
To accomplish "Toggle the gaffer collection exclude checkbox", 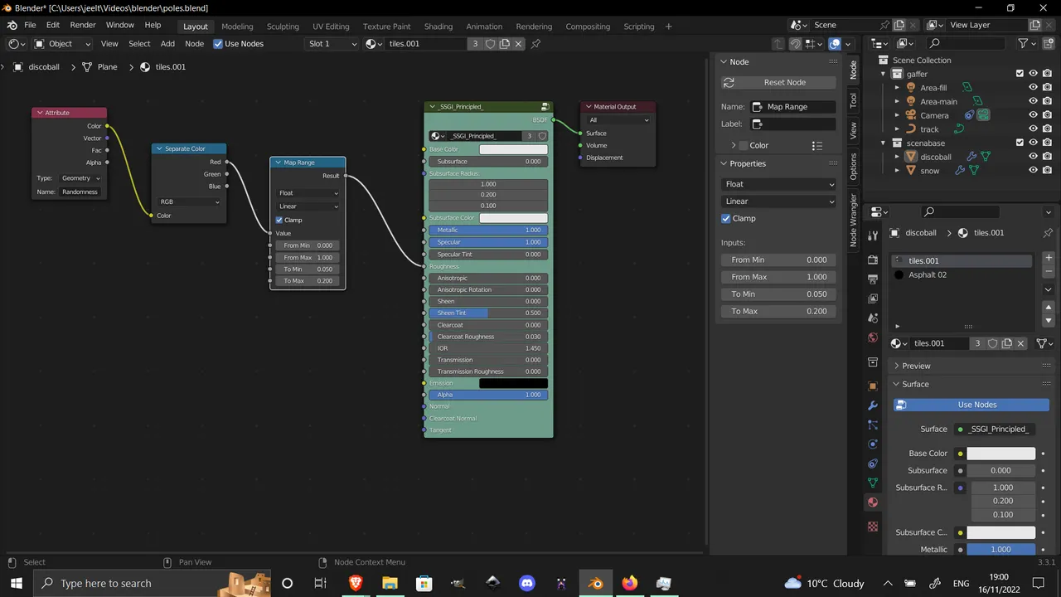I will click(1020, 74).
